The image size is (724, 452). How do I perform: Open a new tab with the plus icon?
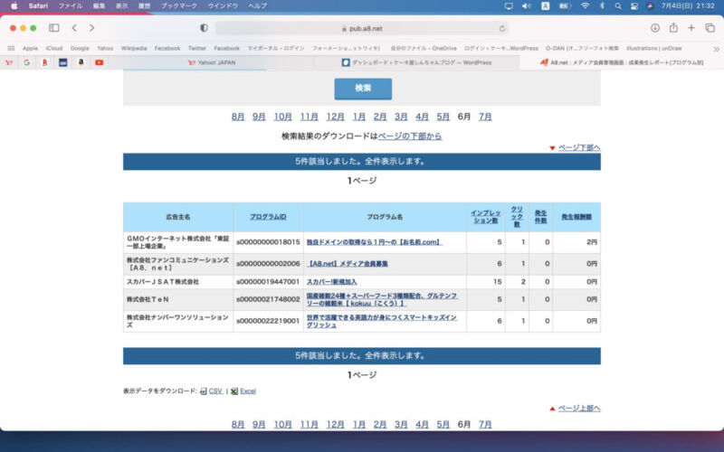click(x=691, y=28)
